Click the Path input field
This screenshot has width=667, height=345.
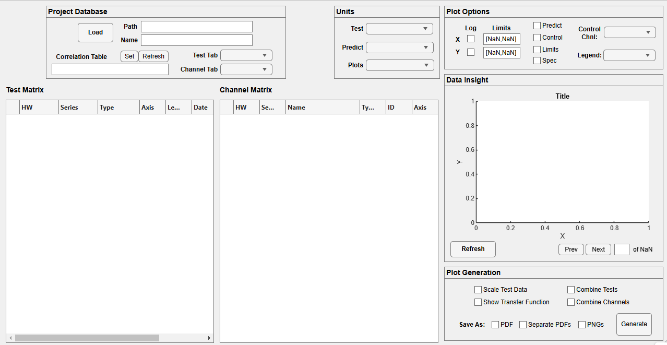pos(196,26)
